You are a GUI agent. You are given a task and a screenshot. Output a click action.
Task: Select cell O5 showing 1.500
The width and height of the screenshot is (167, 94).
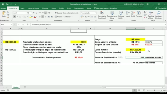point(79,42)
